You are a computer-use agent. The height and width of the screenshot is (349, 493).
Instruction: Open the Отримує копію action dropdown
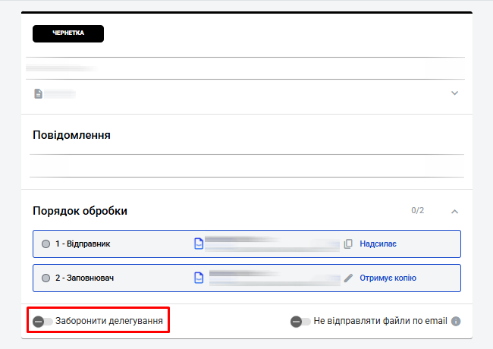[388, 278]
